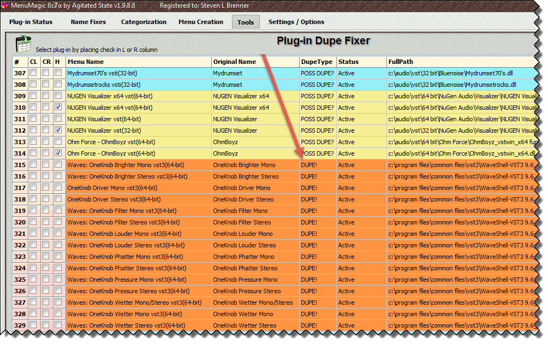Tick the CR checkbox in row 308
The image size is (548, 344).
tap(46, 84)
